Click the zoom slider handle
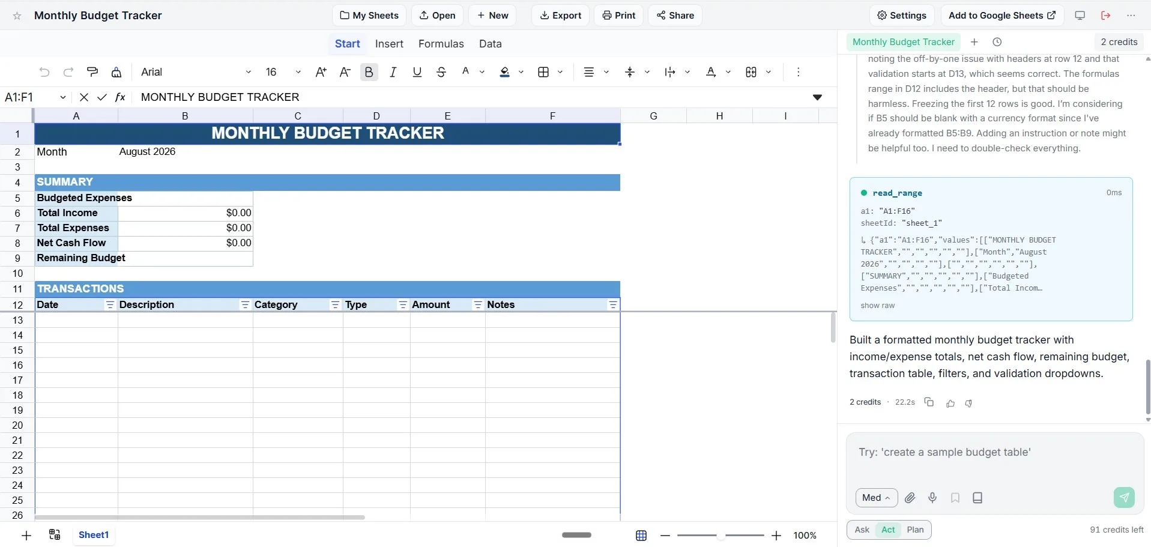This screenshot has width=1151, height=547. [x=721, y=536]
